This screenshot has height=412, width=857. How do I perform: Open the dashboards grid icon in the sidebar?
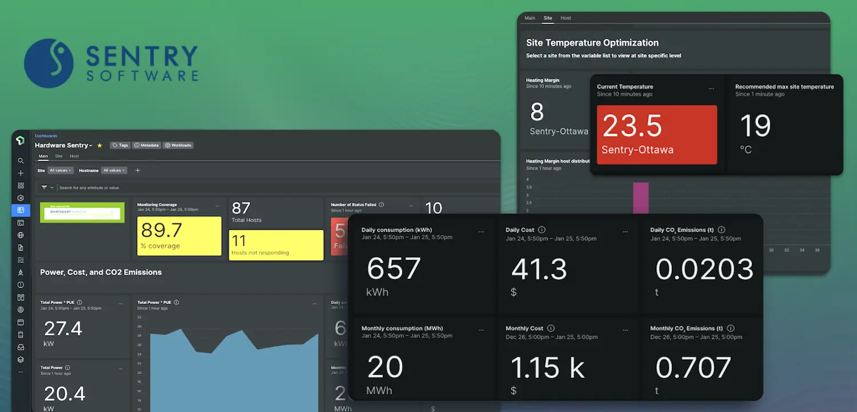[21, 185]
